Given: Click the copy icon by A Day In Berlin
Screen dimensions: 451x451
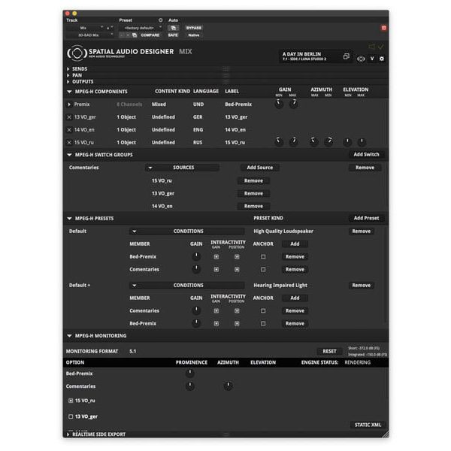Looking at the screenshot, I should pos(347,56).
